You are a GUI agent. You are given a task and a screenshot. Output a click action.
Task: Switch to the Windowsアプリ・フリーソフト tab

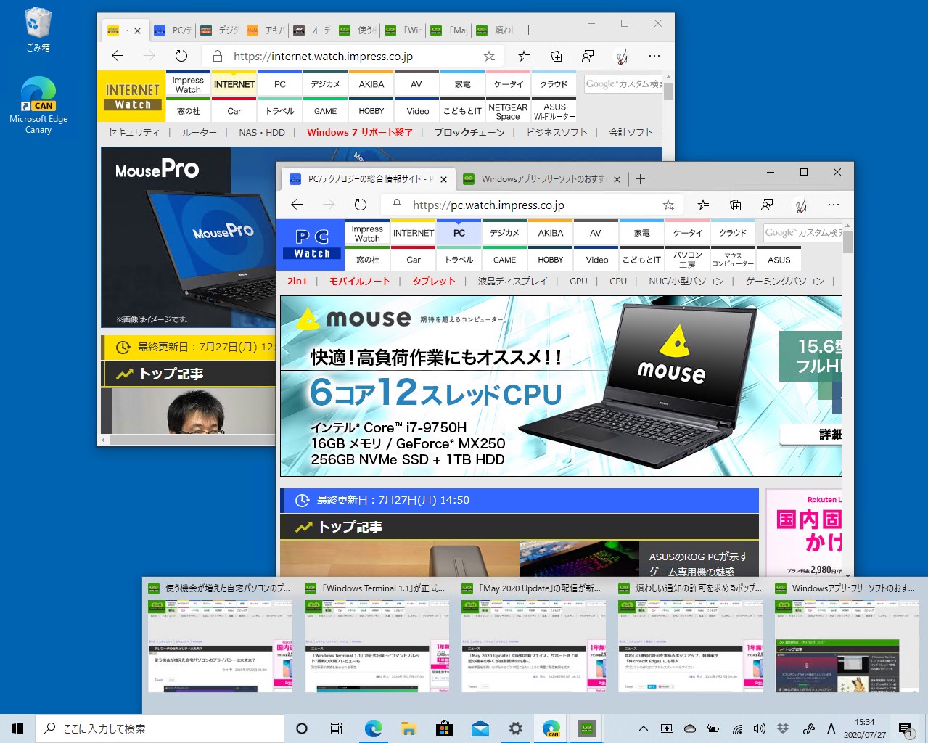[x=541, y=178]
